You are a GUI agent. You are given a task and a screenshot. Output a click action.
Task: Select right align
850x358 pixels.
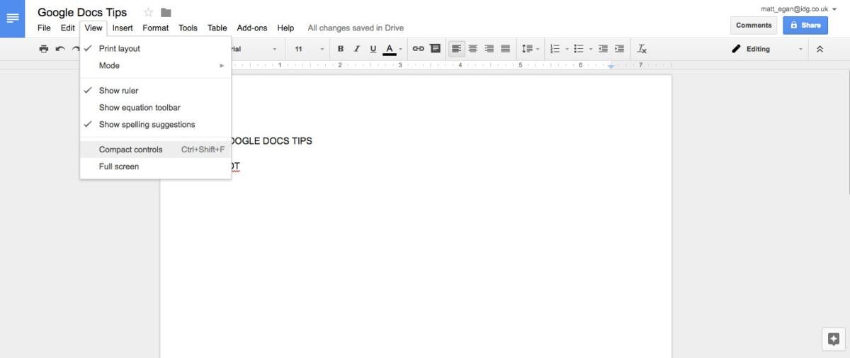point(489,49)
